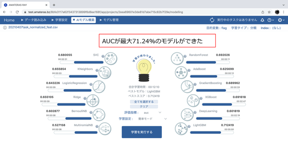Open a new browser tab
This screenshot has height=159, width=288.
[54, 5]
